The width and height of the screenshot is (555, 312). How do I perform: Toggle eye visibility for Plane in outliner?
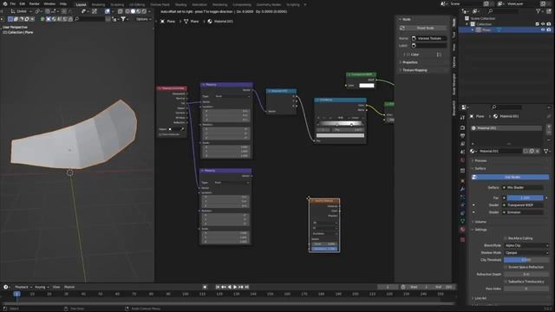[x=543, y=30]
